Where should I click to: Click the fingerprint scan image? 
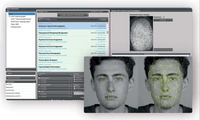(x=141, y=34)
